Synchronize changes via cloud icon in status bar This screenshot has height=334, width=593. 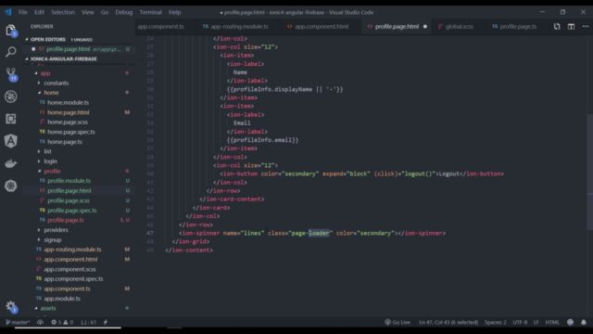(x=40, y=322)
